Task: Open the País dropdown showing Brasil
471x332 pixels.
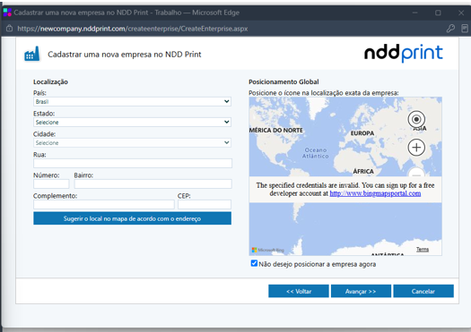Action: click(132, 102)
